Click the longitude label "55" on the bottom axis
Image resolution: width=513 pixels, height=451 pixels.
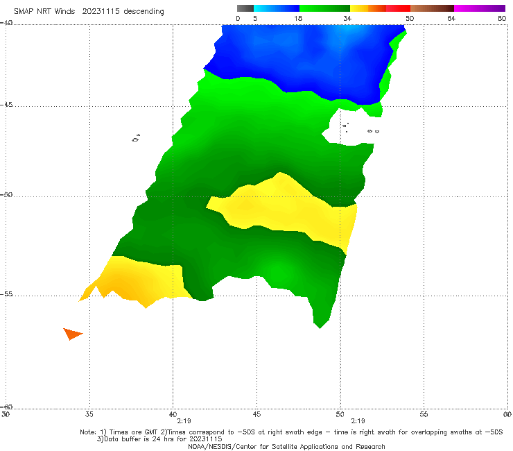[424, 414]
